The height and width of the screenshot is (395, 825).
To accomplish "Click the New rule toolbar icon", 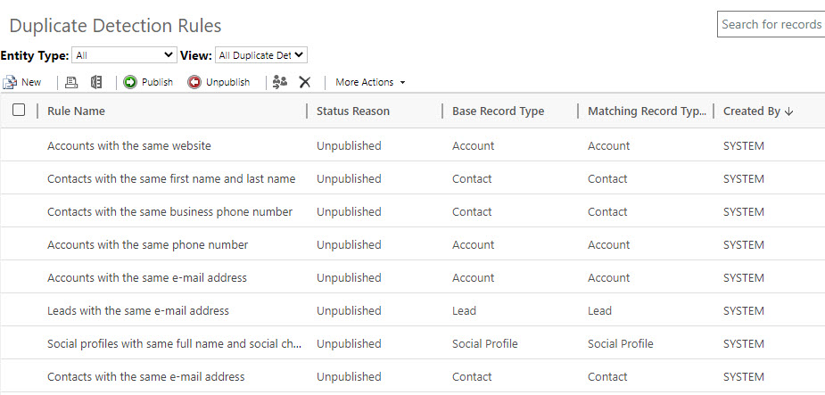I will pyautogui.click(x=11, y=82).
